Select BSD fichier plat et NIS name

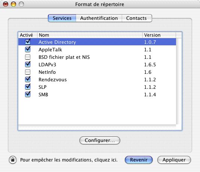[64, 57]
